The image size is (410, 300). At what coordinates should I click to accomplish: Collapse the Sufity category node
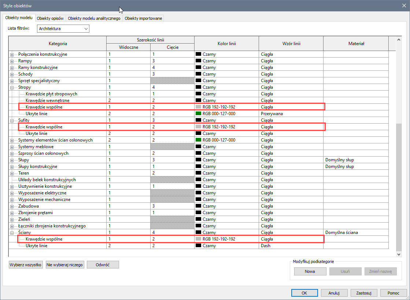[x=12, y=120]
